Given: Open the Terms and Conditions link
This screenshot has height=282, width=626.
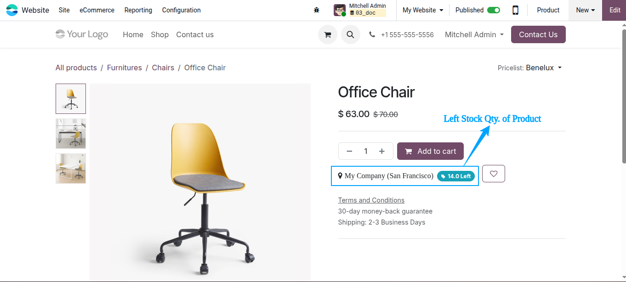Looking at the screenshot, I should (371, 200).
